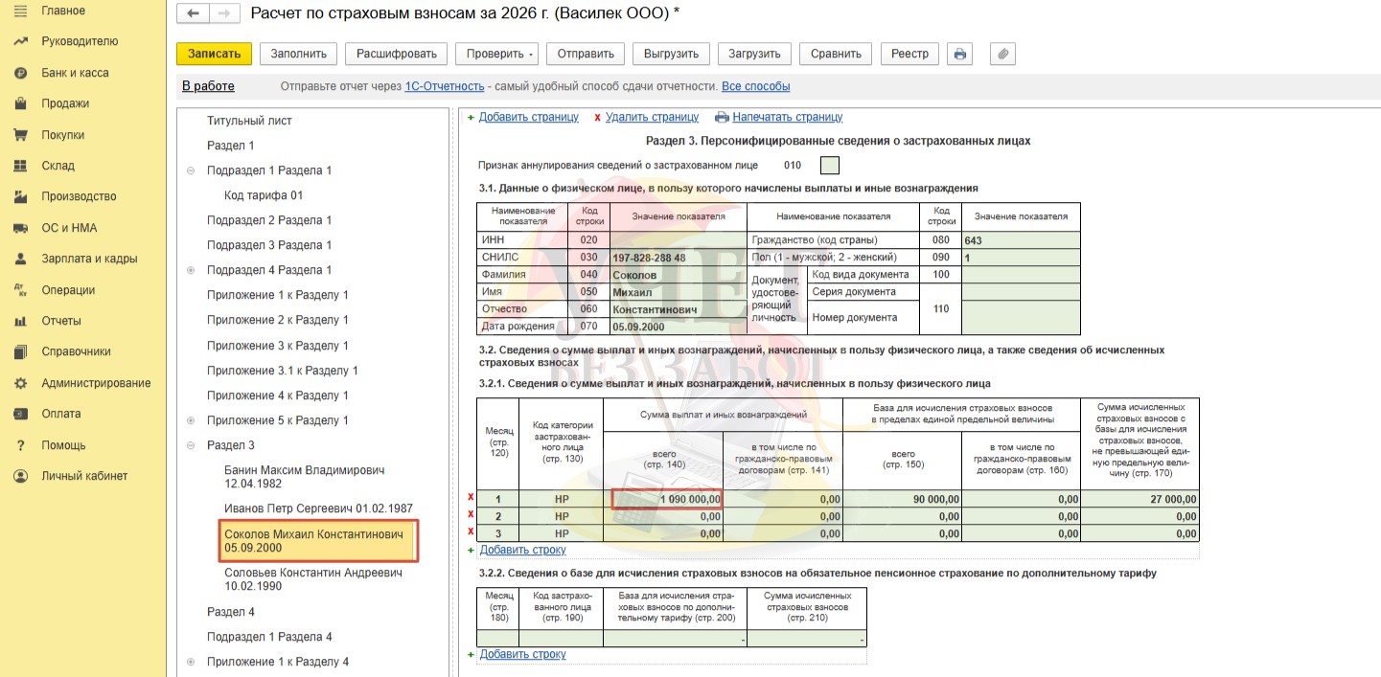Open the Главное section icon

[x=20, y=11]
